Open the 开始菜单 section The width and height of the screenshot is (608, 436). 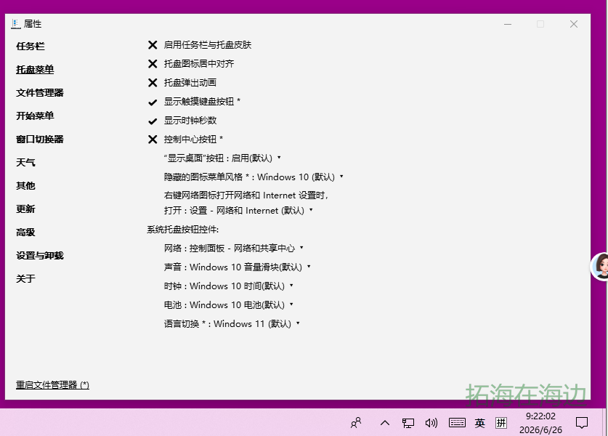(x=35, y=116)
